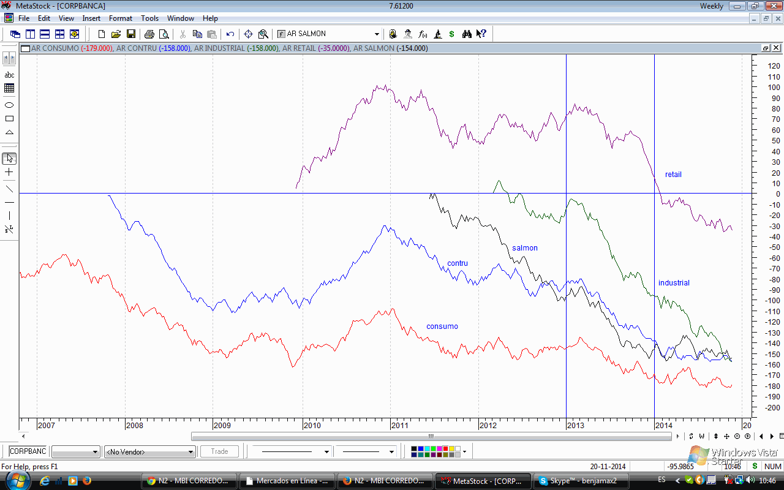Image resolution: width=784 pixels, height=490 pixels.
Task: Open the Window menu
Action: click(x=181, y=18)
